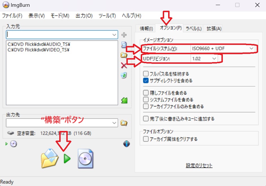This screenshot has width=266, height=186.
Task: Check 完了後に書き込みキューに追加する
Action: click(146, 119)
